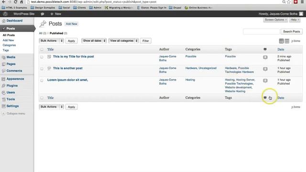Open comment count for 'This is another post'
306x172 pixels.
tap(265, 69)
